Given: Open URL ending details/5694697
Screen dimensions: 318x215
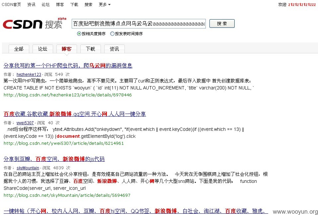Looking at the screenshot, I should click(67, 195).
